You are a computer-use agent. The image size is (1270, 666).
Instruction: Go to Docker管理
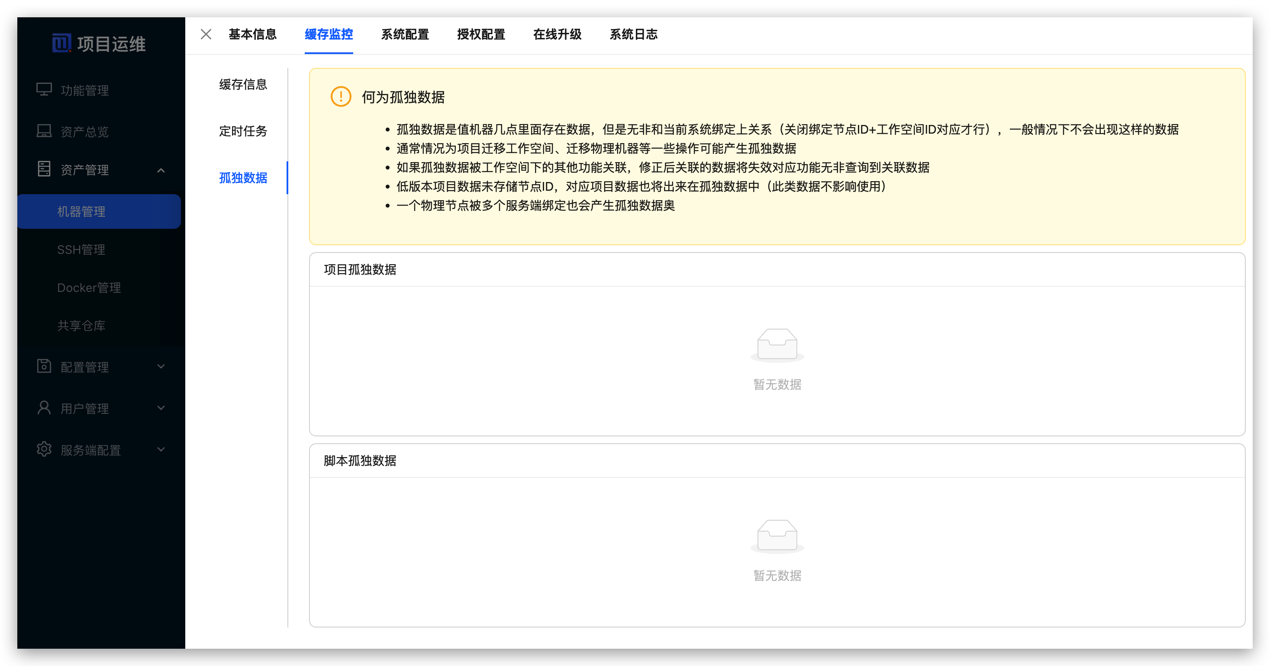point(89,287)
